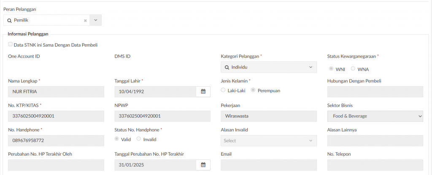Click search icon in Peran Pelanggan field
The width and height of the screenshot is (432, 175).
pos(10,20)
